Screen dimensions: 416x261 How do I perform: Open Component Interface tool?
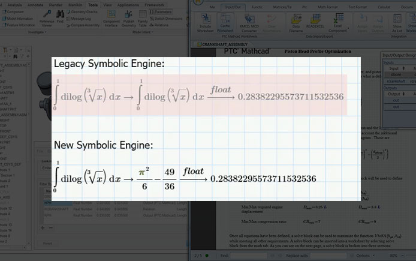112,20
